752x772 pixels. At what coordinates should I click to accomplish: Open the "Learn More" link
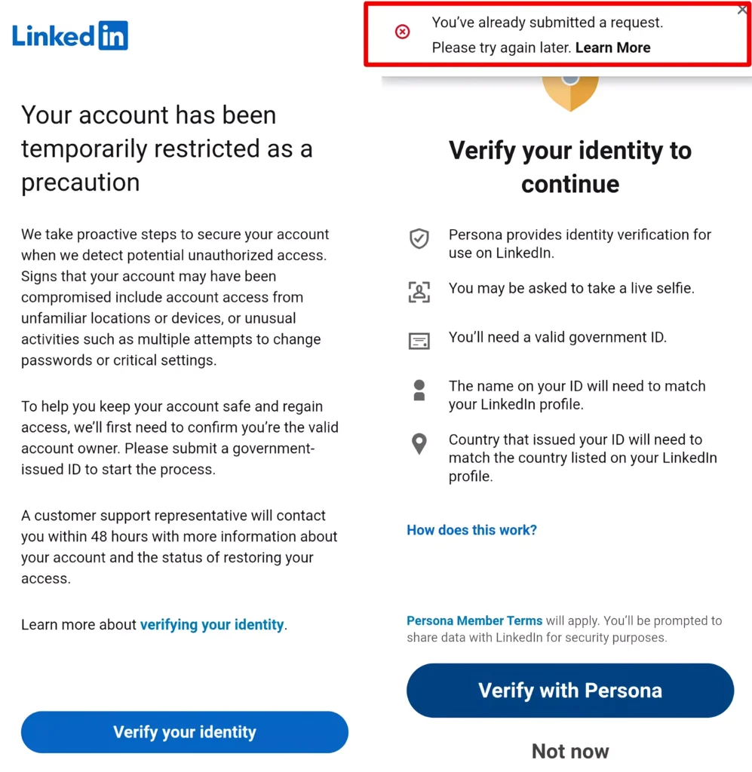(613, 47)
